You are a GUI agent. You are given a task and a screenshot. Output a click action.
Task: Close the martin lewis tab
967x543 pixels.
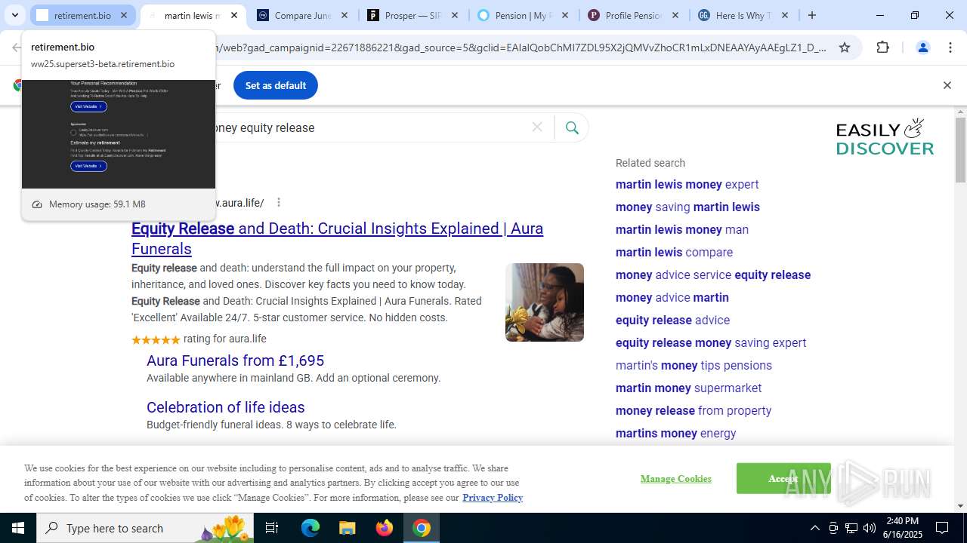[234, 15]
